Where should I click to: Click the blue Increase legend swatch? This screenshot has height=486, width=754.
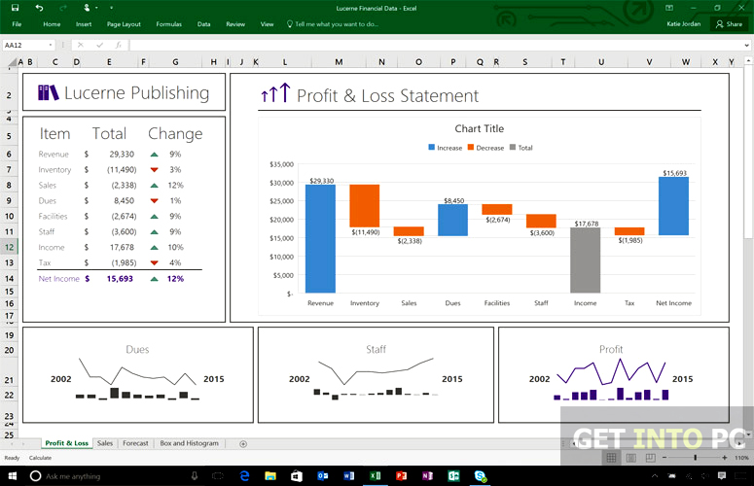click(431, 148)
